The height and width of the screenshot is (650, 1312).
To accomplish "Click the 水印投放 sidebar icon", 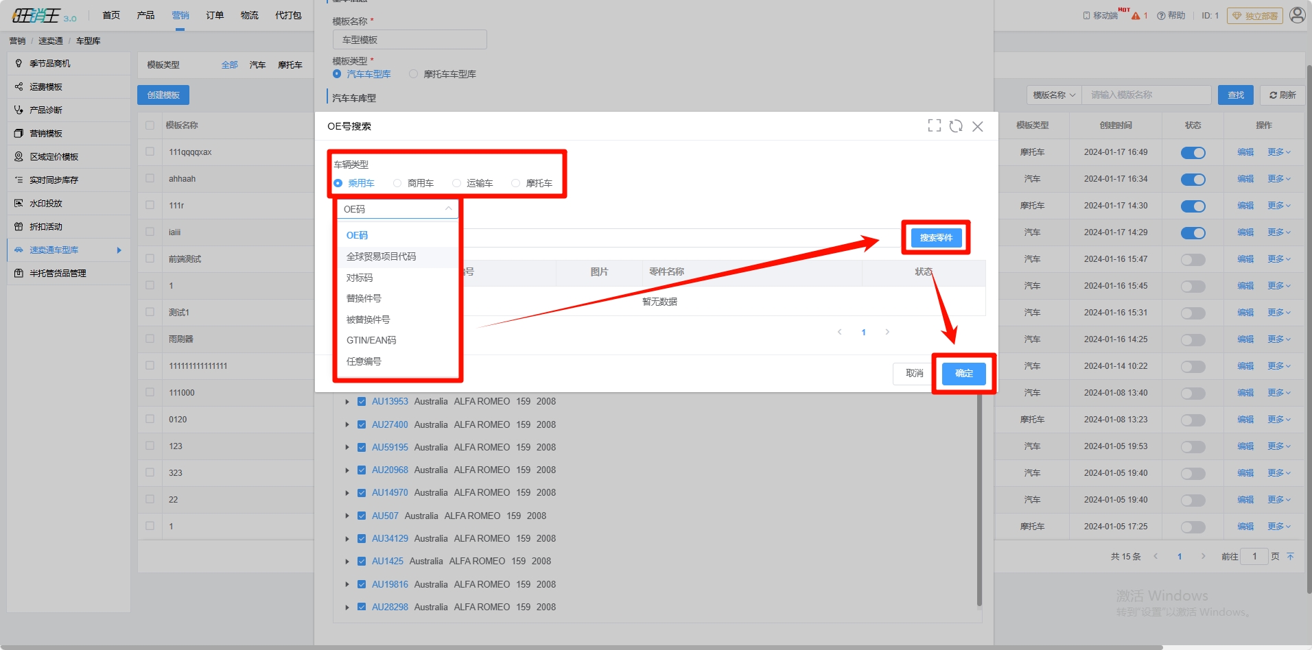I will click(x=19, y=204).
